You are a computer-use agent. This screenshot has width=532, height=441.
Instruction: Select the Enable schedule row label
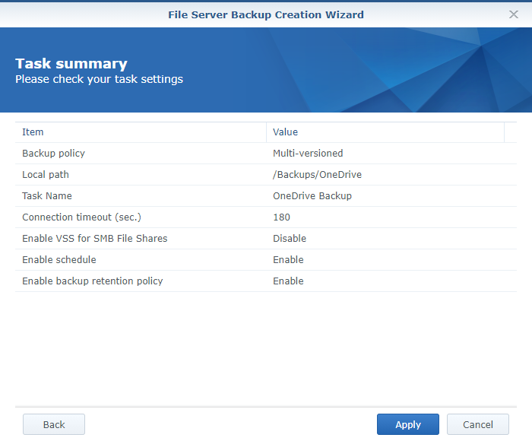click(x=59, y=260)
